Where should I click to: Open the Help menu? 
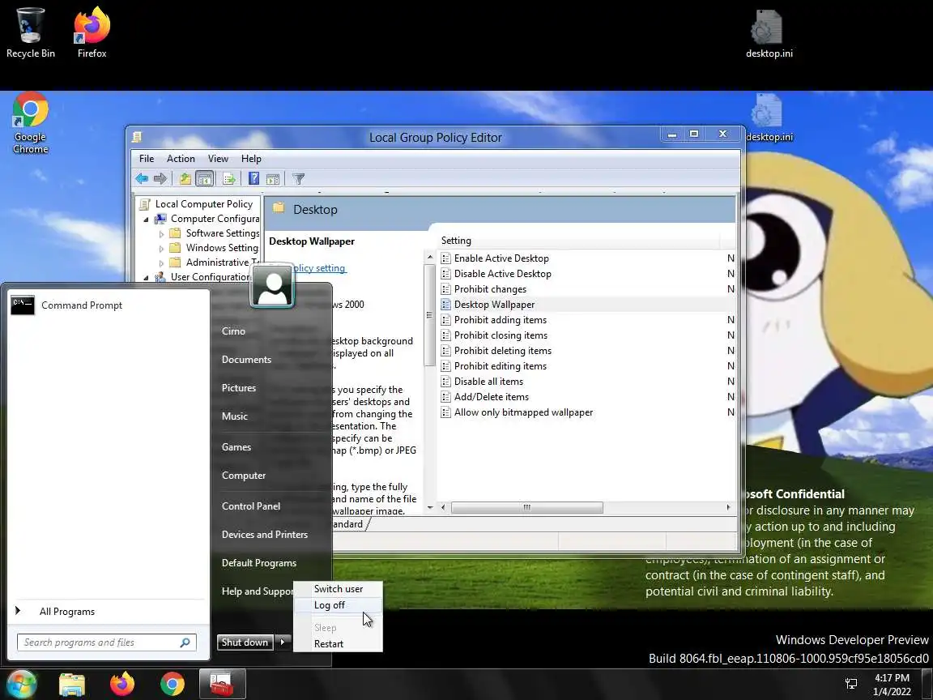pos(251,158)
